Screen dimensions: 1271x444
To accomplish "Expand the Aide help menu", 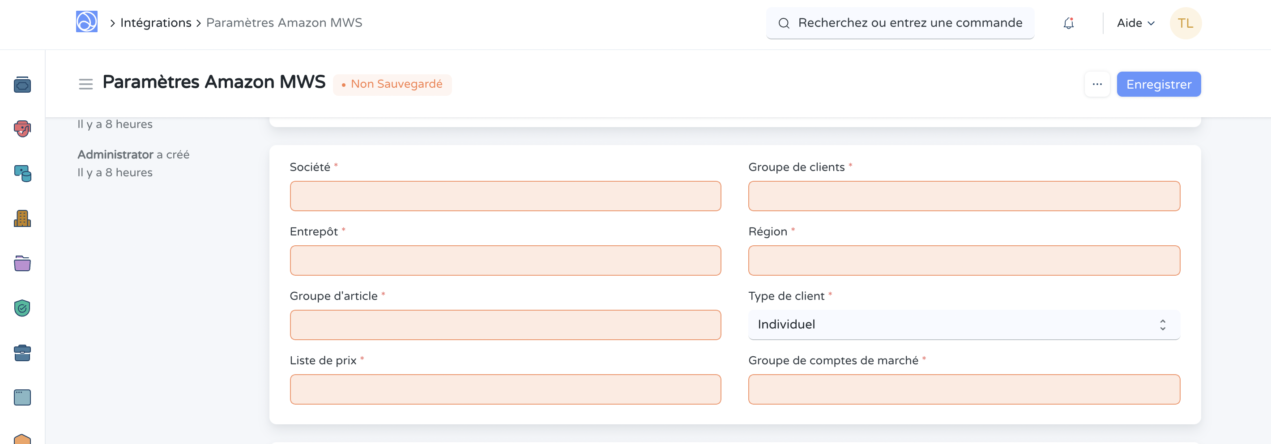I will tap(1135, 23).
